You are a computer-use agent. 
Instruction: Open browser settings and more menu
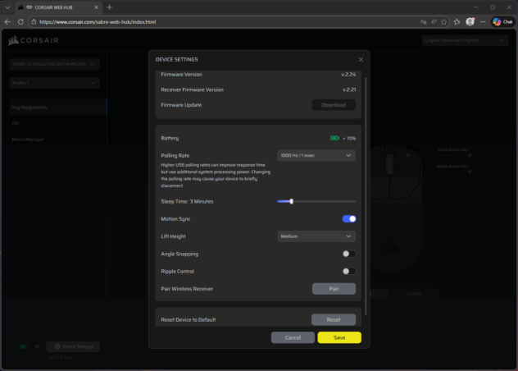[483, 21]
